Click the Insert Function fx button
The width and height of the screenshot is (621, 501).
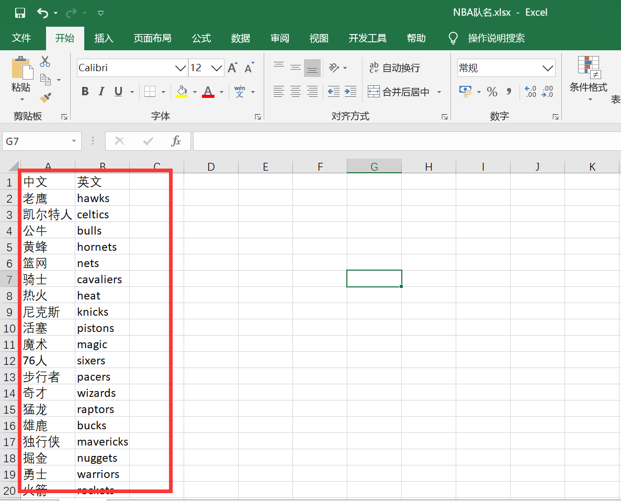tap(176, 141)
